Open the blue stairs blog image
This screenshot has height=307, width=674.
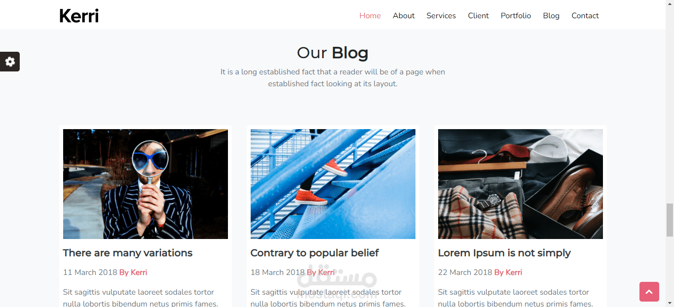tap(333, 184)
